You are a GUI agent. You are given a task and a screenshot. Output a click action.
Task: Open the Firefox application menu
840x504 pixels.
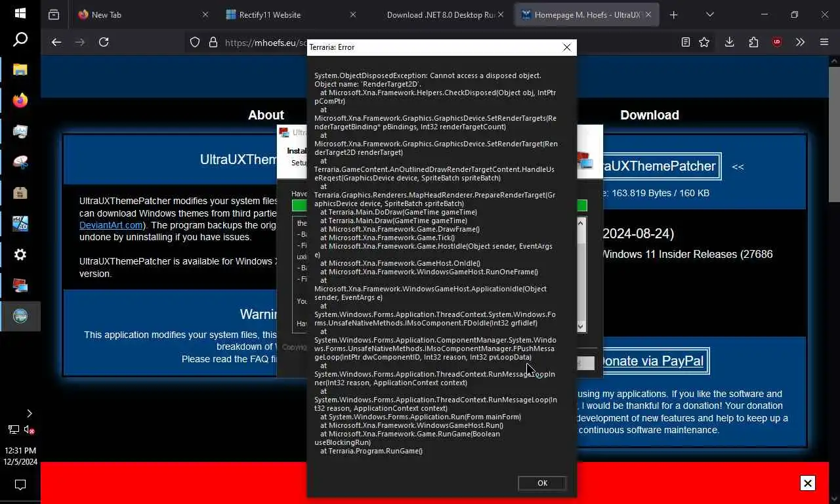824,42
